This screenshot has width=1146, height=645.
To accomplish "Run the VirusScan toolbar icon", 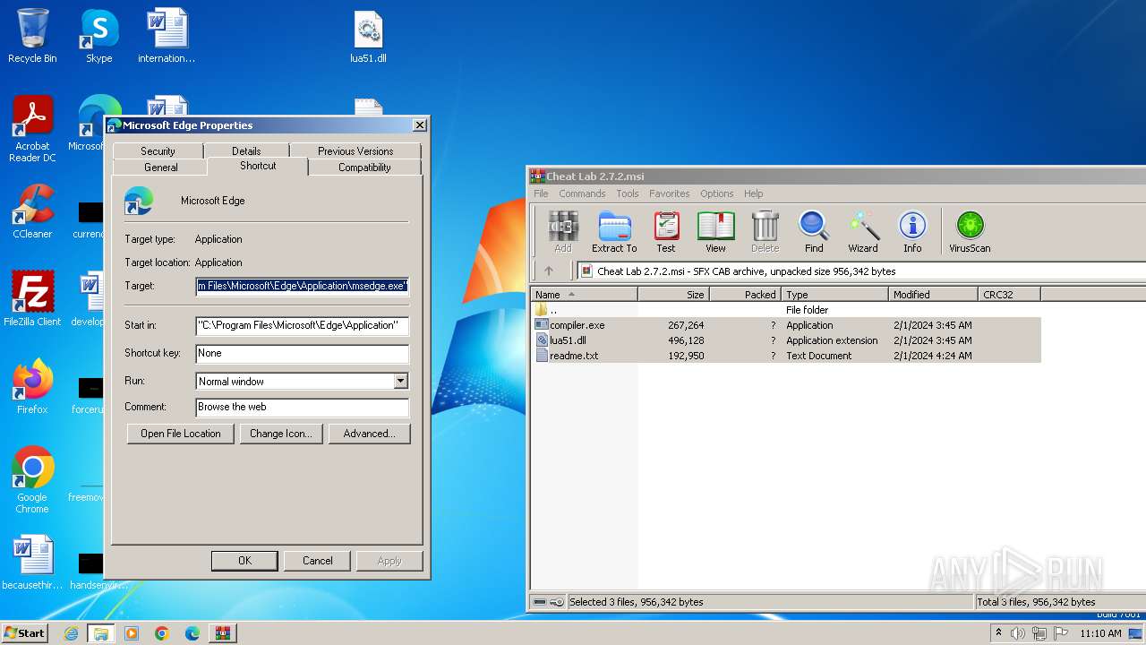I will 970,233.
